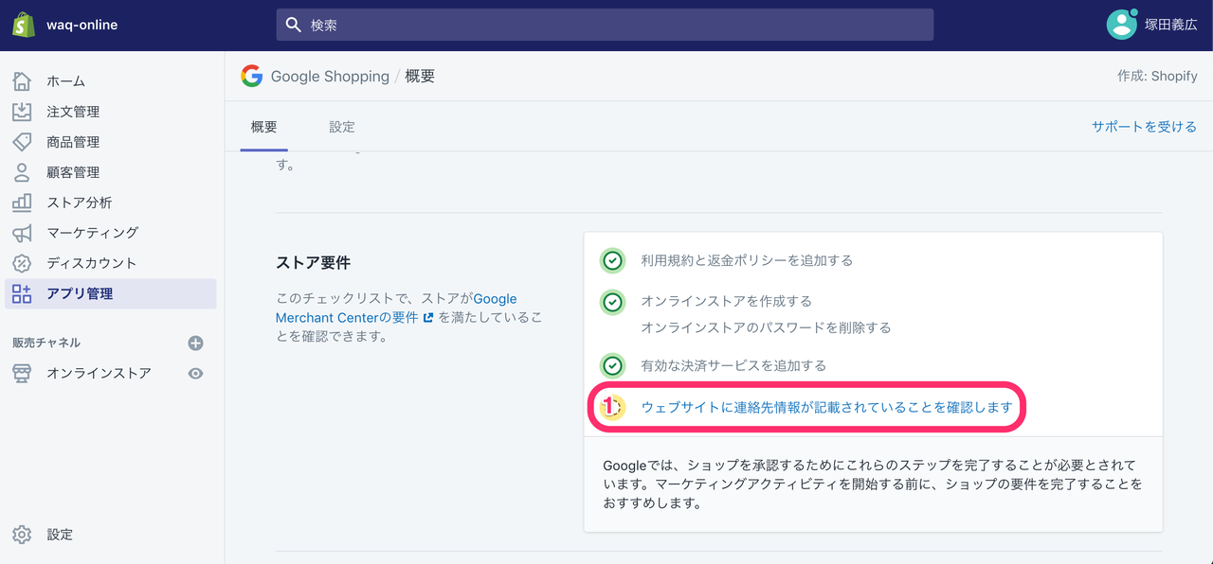Click the Shopify bag logo

(x=24, y=25)
